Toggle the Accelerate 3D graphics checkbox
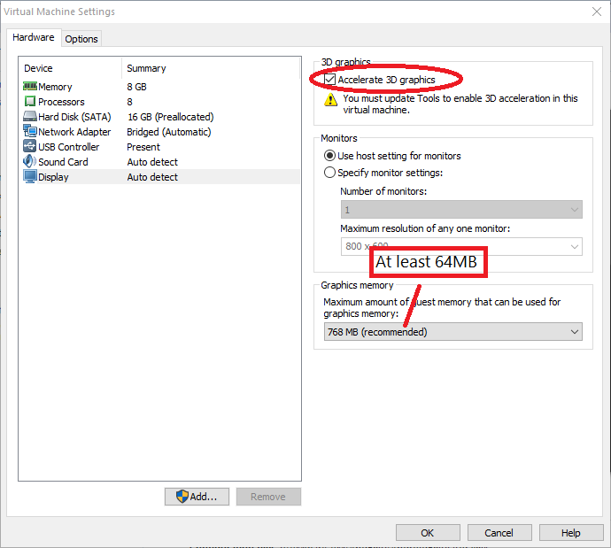This screenshot has height=548, width=611. pos(330,81)
